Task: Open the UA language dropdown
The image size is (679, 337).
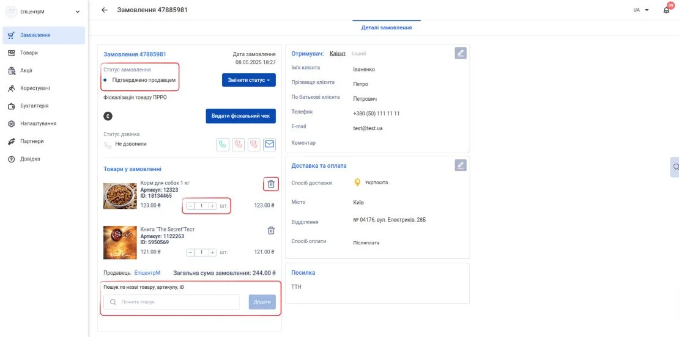Action: (x=641, y=10)
